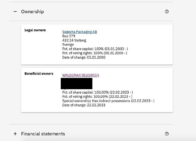Click beneficial owner's share capital 100,00% line
The width and height of the screenshot is (196, 141).
coord(97,92)
